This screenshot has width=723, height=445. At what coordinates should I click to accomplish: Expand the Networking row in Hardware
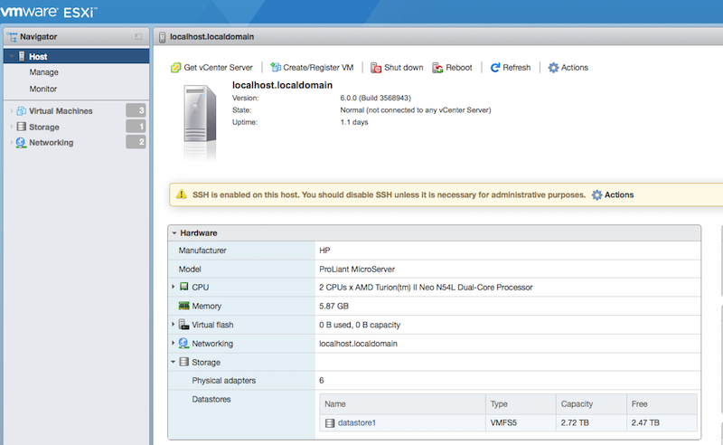pos(174,343)
